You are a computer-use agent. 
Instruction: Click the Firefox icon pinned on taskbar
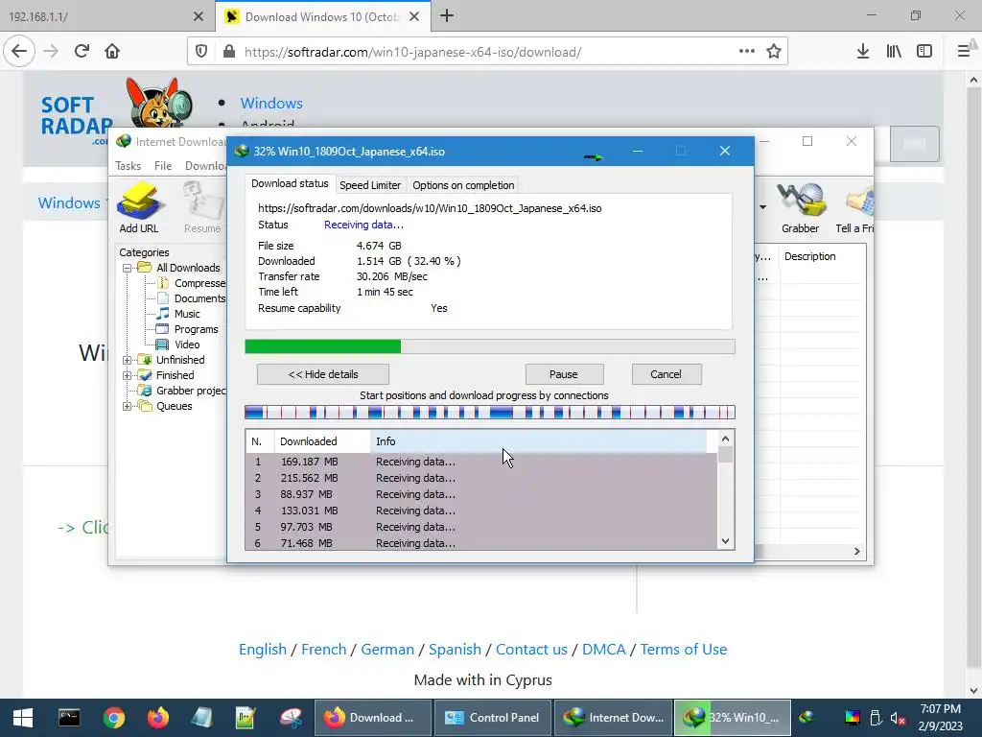[x=158, y=718]
